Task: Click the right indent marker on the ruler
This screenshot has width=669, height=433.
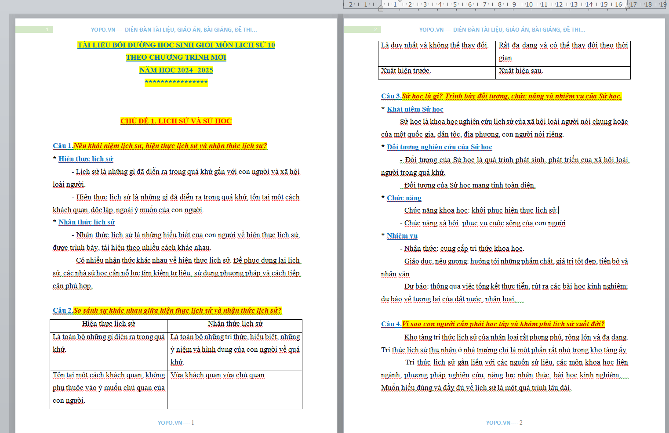Action: pos(628,7)
